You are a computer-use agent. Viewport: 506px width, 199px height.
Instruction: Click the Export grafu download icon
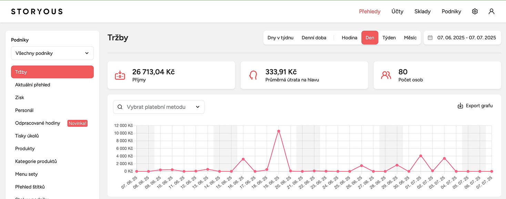460,106
